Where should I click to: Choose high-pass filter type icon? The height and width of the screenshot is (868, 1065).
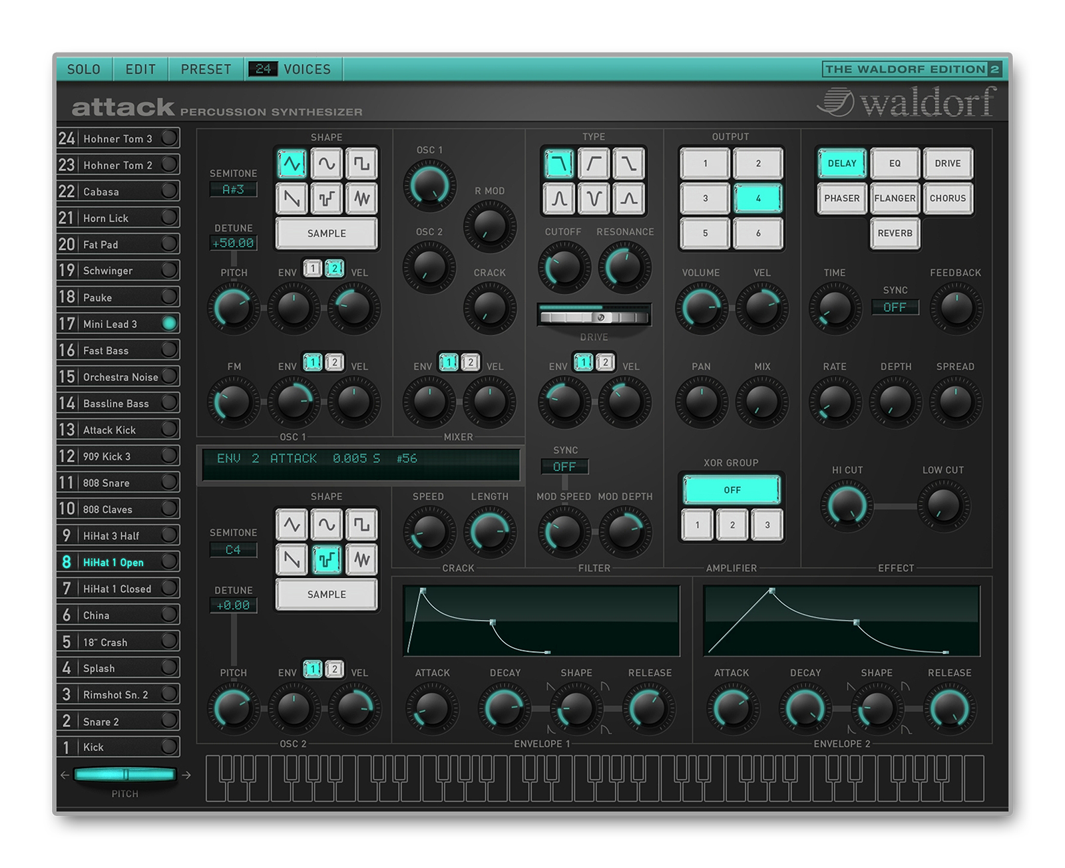pos(594,164)
